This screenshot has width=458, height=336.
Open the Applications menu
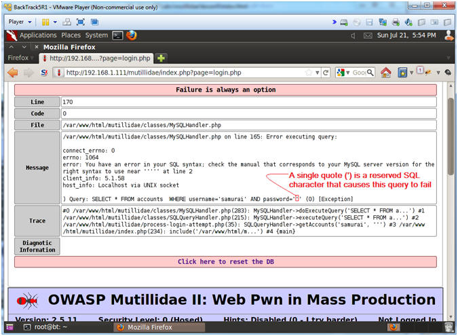pyautogui.click(x=38, y=35)
